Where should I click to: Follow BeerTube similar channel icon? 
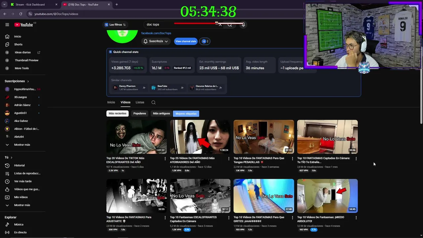tap(182, 88)
